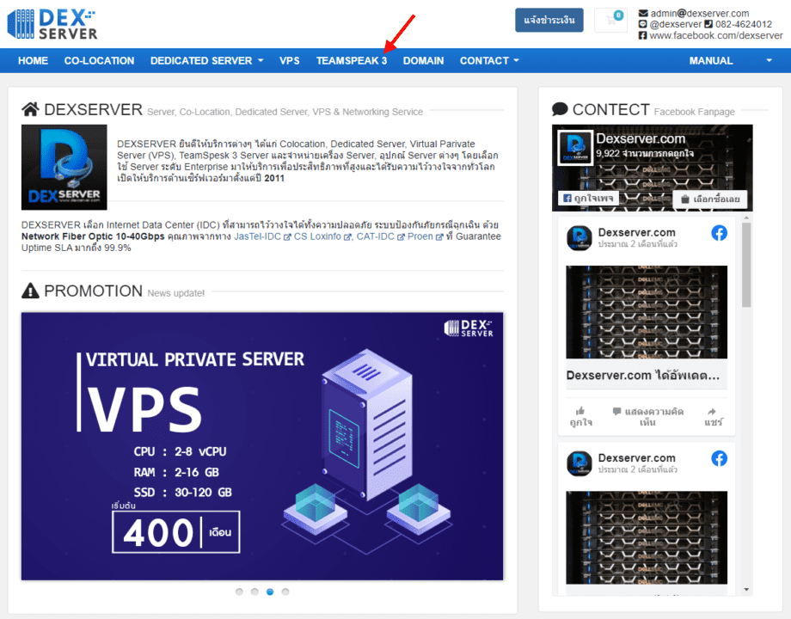Open the JasTel-IDC external link
Viewport: 791px width, 619px height.
click(x=262, y=236)
